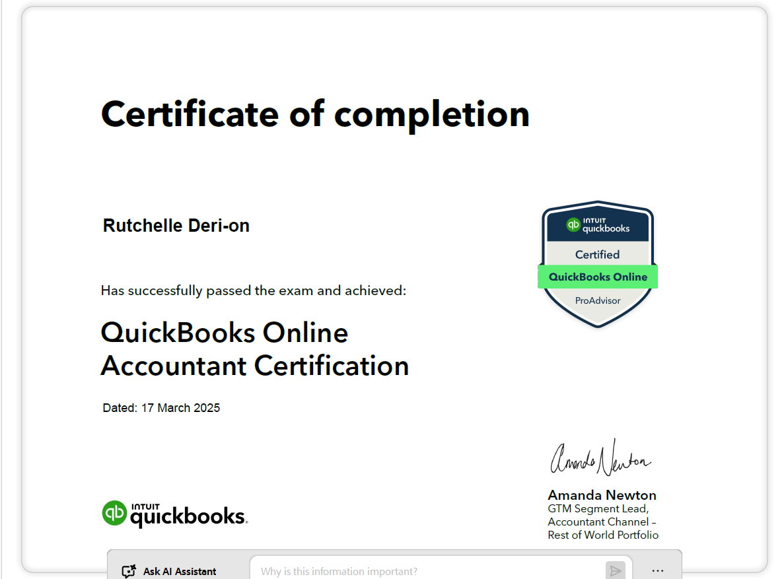The image size is (784, 579).
Task: Click the 'Certificate of completion' heading
Action: point(315,115)
